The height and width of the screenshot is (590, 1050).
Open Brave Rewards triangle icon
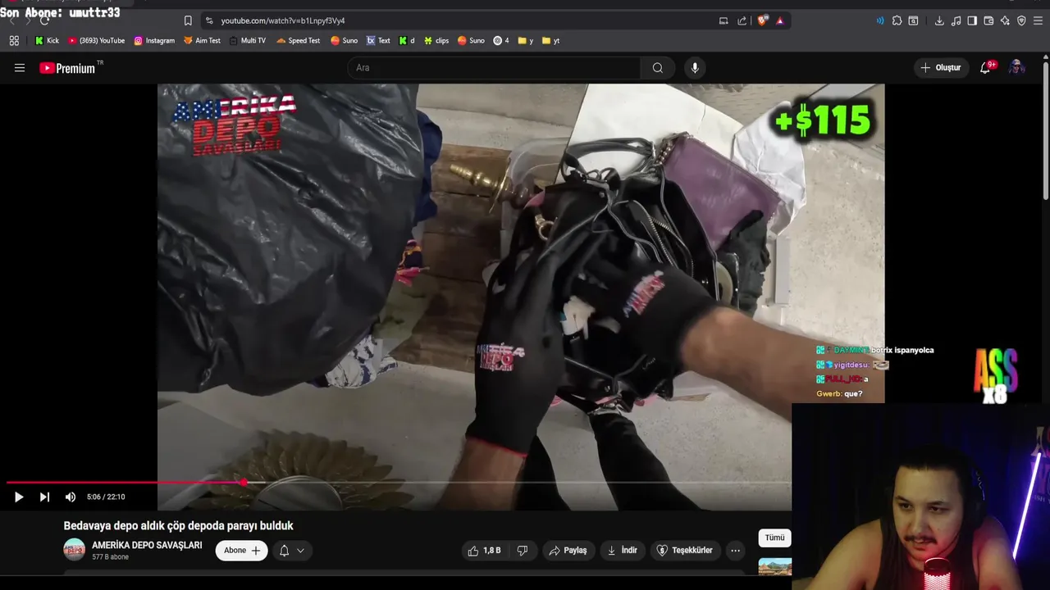pyautogui.click(x=779, y=20)
